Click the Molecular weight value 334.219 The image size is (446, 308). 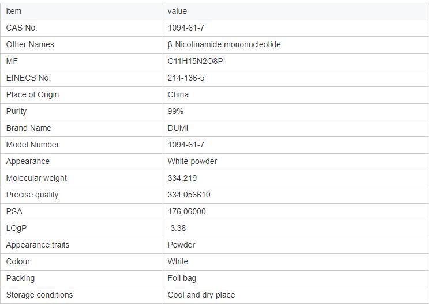click(182, 178)
